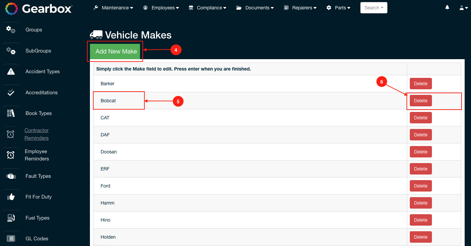This screenshot has height=246, width=471.
Task: Delete the Bobcat make
Action: [421, 101]
